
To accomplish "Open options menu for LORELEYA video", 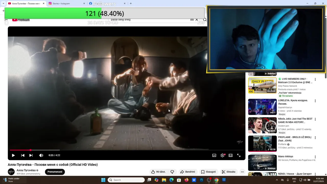I will tap(315, 101).
